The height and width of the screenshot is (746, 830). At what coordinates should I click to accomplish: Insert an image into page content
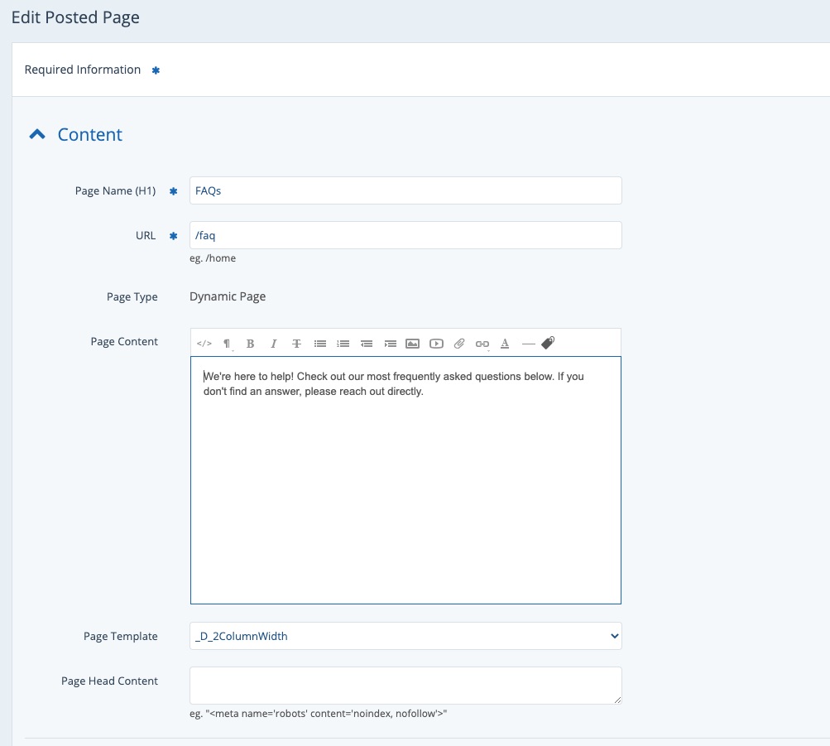point(412,344)
